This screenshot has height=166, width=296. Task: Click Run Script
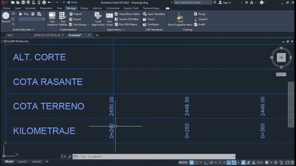[110, 19]
